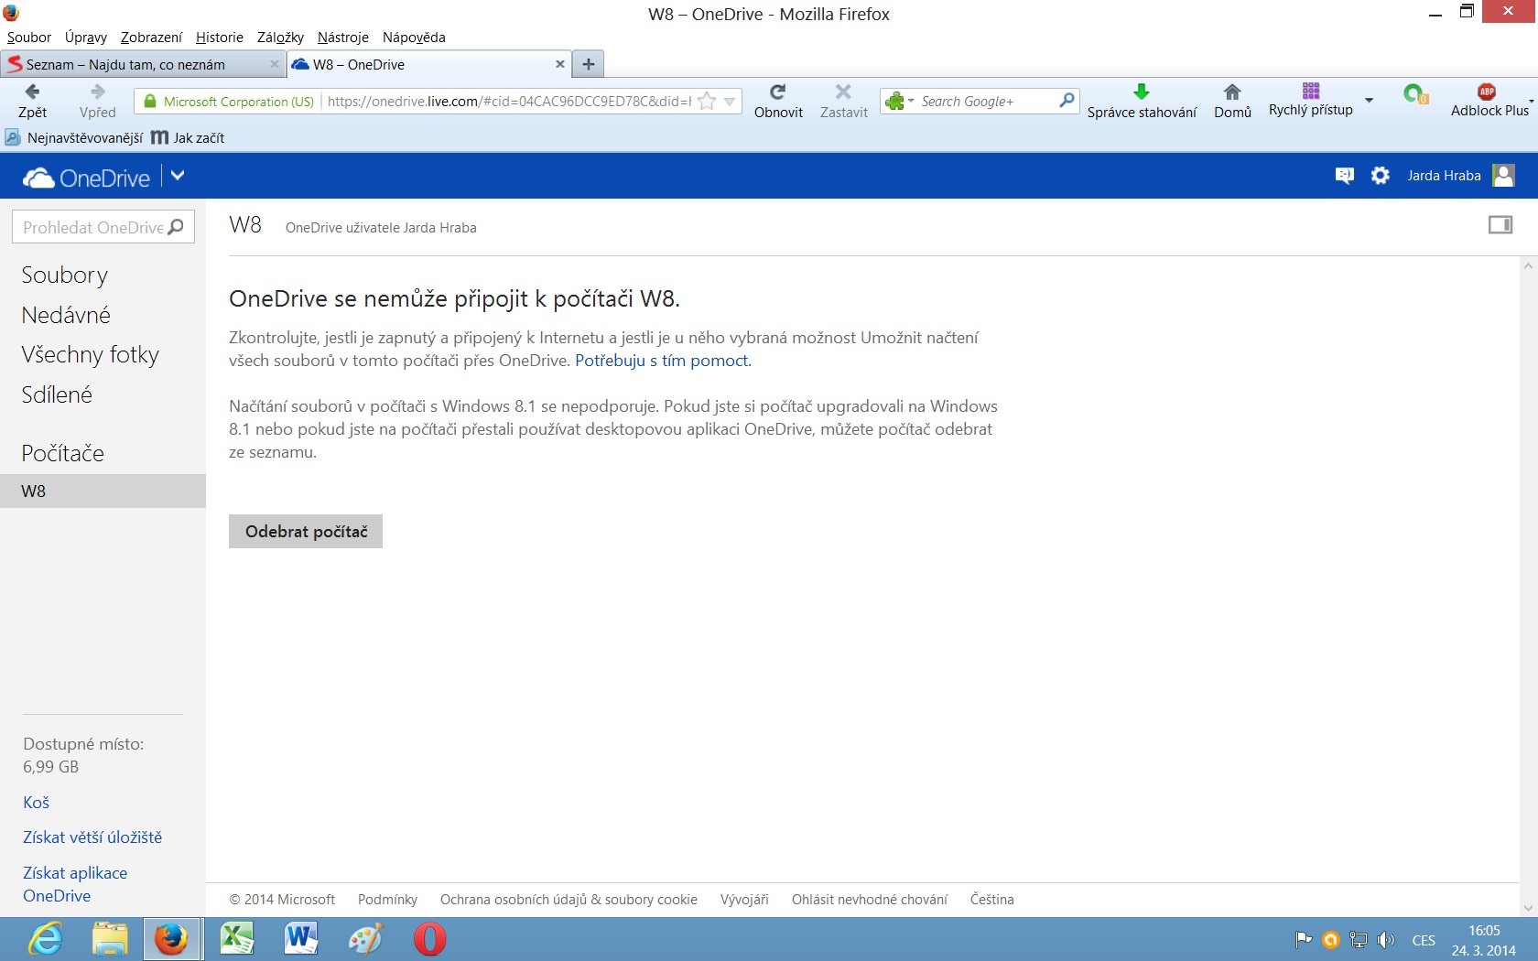The image size is (1538, 961).
Task: Open Správce stahování downloads icon
Action: [1141, 92]
